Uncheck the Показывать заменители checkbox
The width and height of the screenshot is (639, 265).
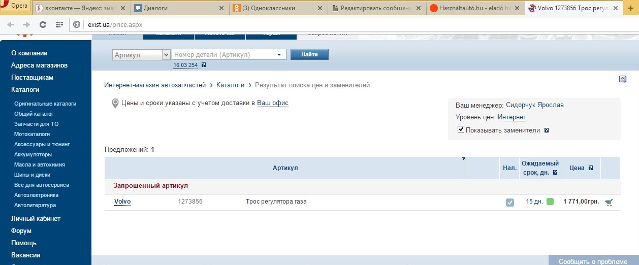461,129
